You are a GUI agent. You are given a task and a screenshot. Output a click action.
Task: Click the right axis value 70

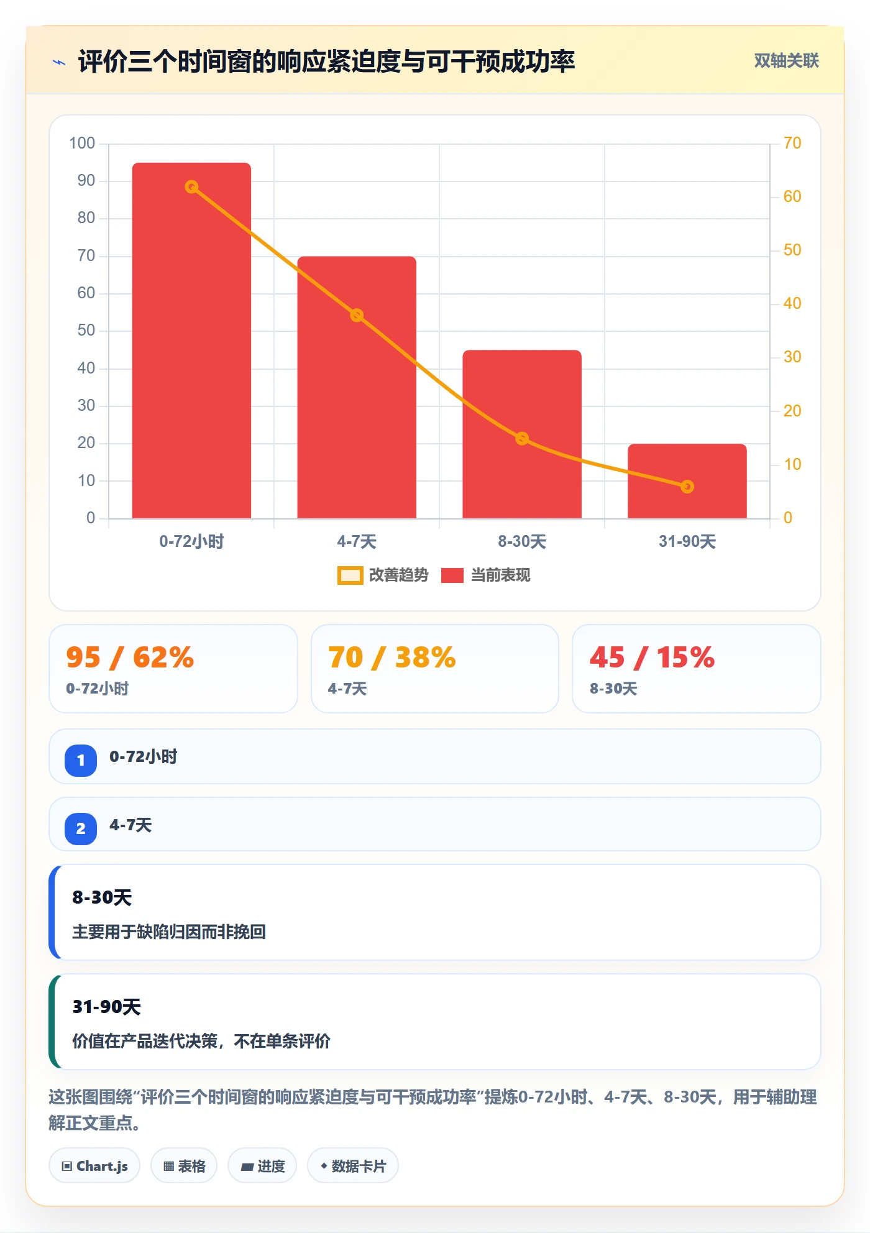(x=792, y=144)
